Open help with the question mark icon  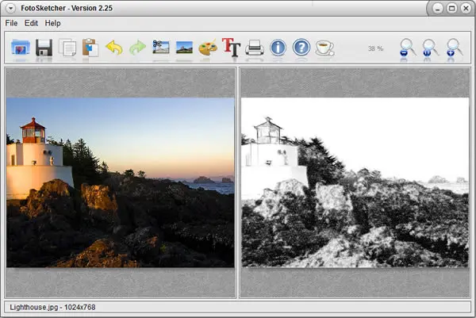pyautogui.click(x=301, y=48)
